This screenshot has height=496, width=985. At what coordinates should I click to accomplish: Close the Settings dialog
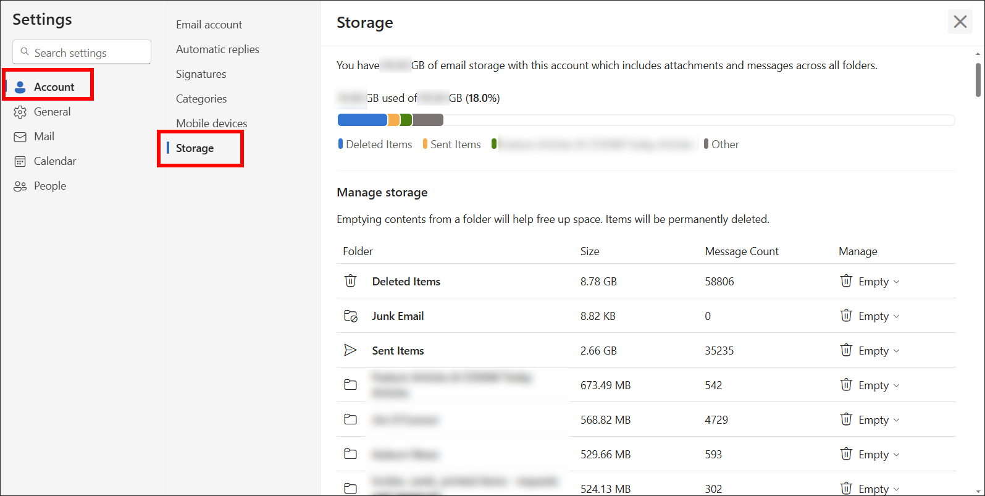click(960, 22)
